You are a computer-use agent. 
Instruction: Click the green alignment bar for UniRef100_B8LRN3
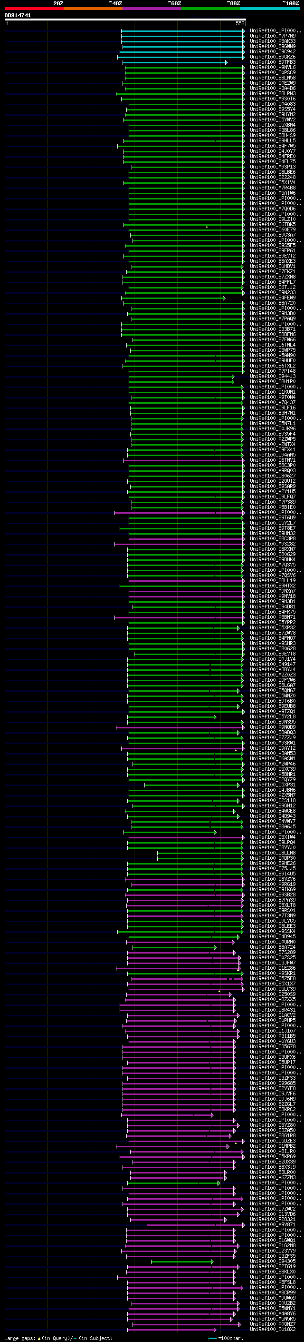coord(180,94)
